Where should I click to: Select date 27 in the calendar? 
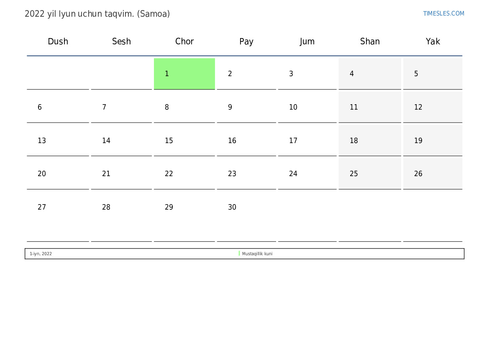[58, 207]
